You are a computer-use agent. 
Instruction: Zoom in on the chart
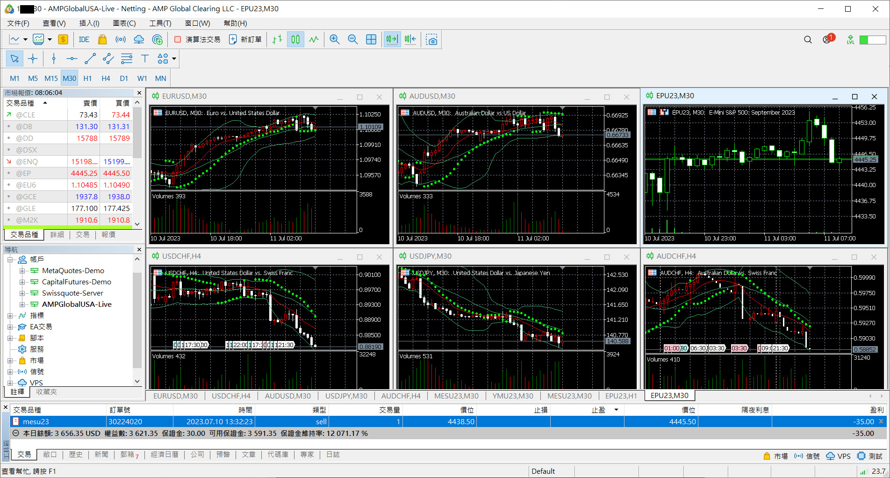335,40
